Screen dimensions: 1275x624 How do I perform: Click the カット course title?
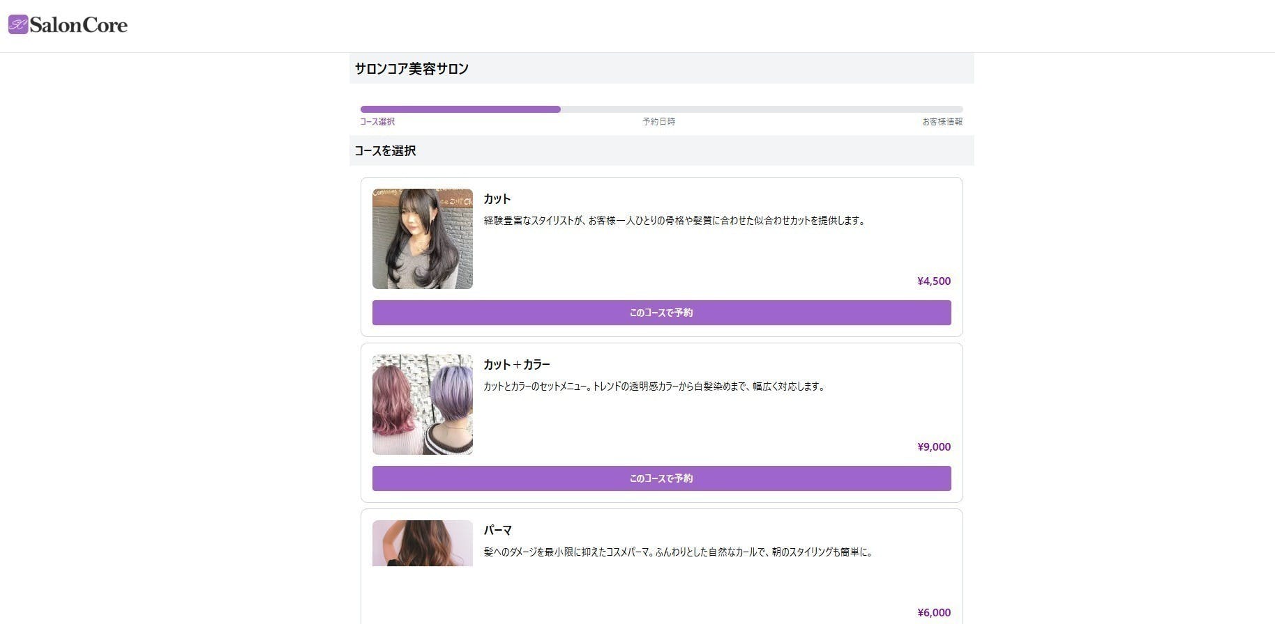[497, 199]
